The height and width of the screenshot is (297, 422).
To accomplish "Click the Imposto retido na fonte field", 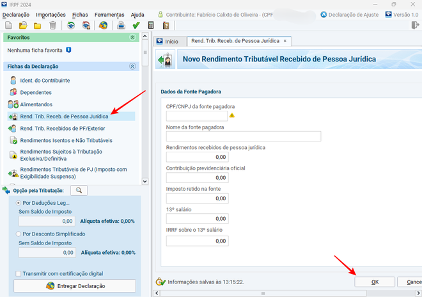I will (x=198, y=198).
